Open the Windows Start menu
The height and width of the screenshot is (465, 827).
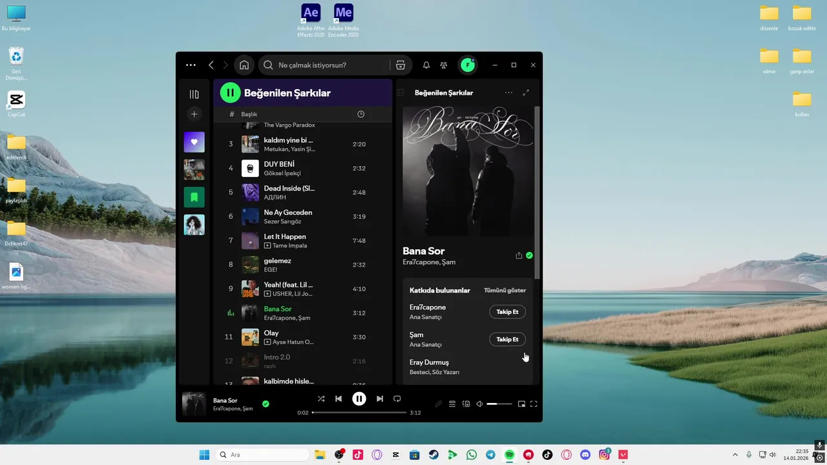pyautogui.click(x=204, y=455)
